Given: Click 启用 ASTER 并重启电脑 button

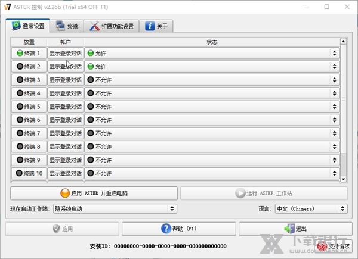Looking at the screenshot, I should [x=94, y=193].
